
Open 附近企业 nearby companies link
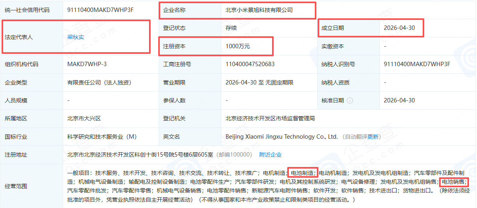tap(270, 155)
